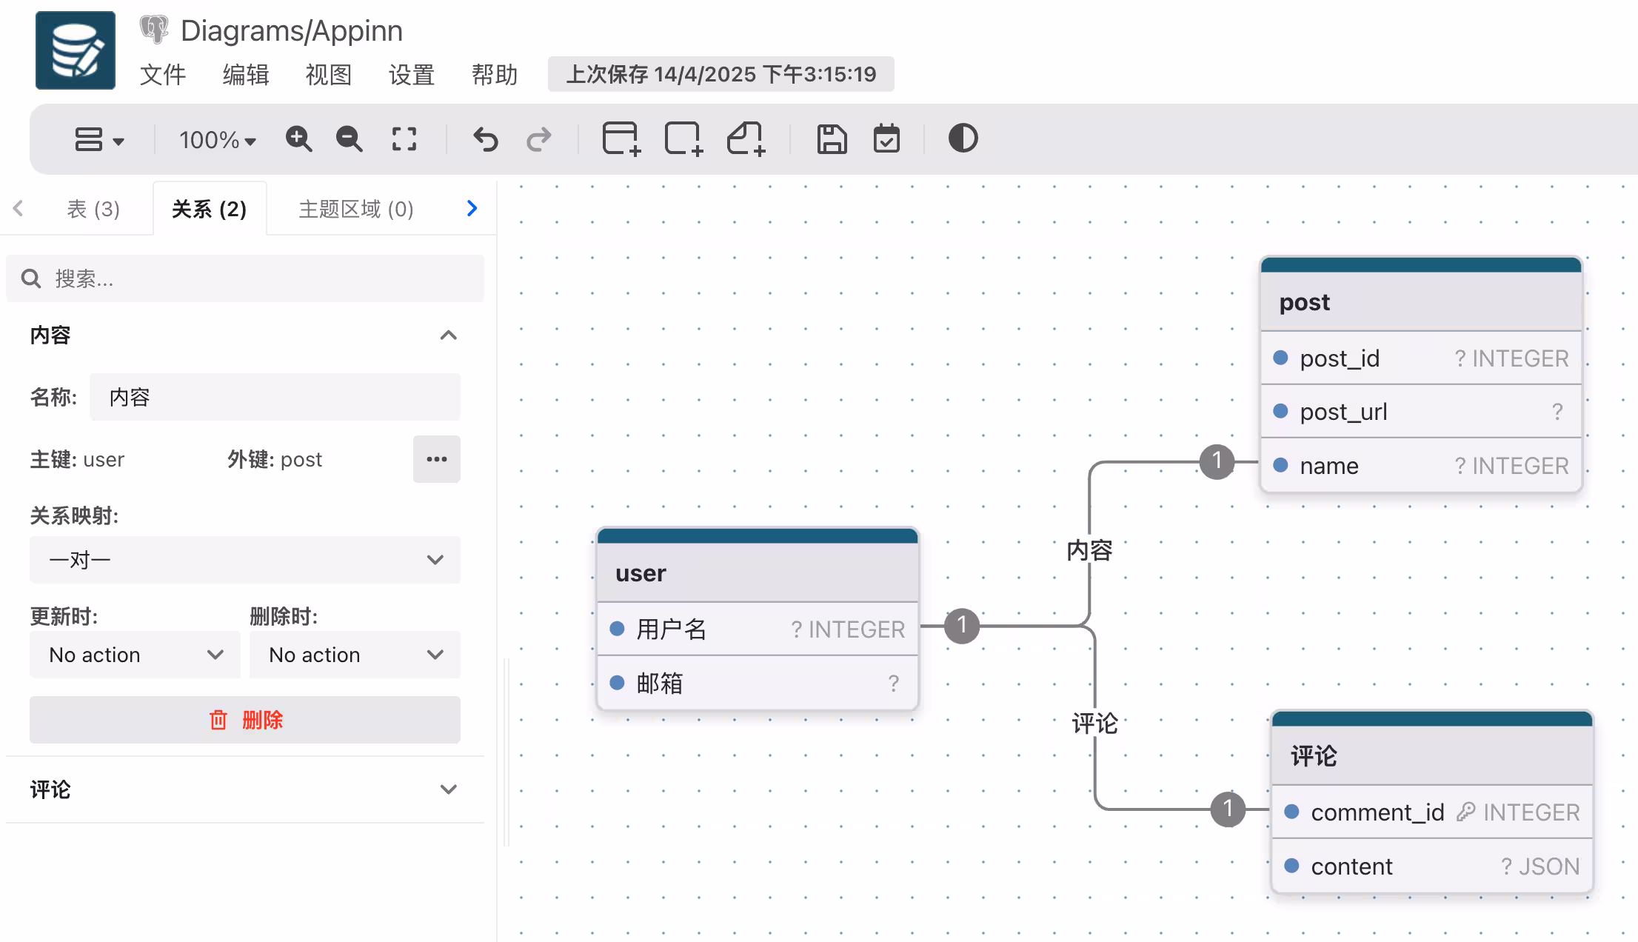Select the user table header
The height and width of the screenshot is (942, 1638).
[x=758, y=573]
